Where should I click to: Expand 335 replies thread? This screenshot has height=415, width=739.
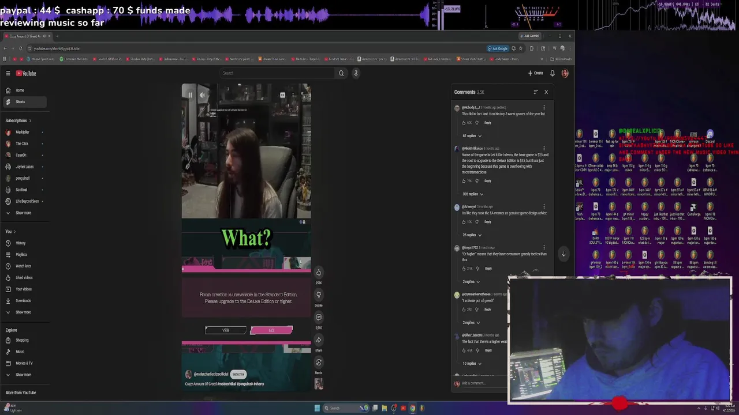(x=473, y=194)
